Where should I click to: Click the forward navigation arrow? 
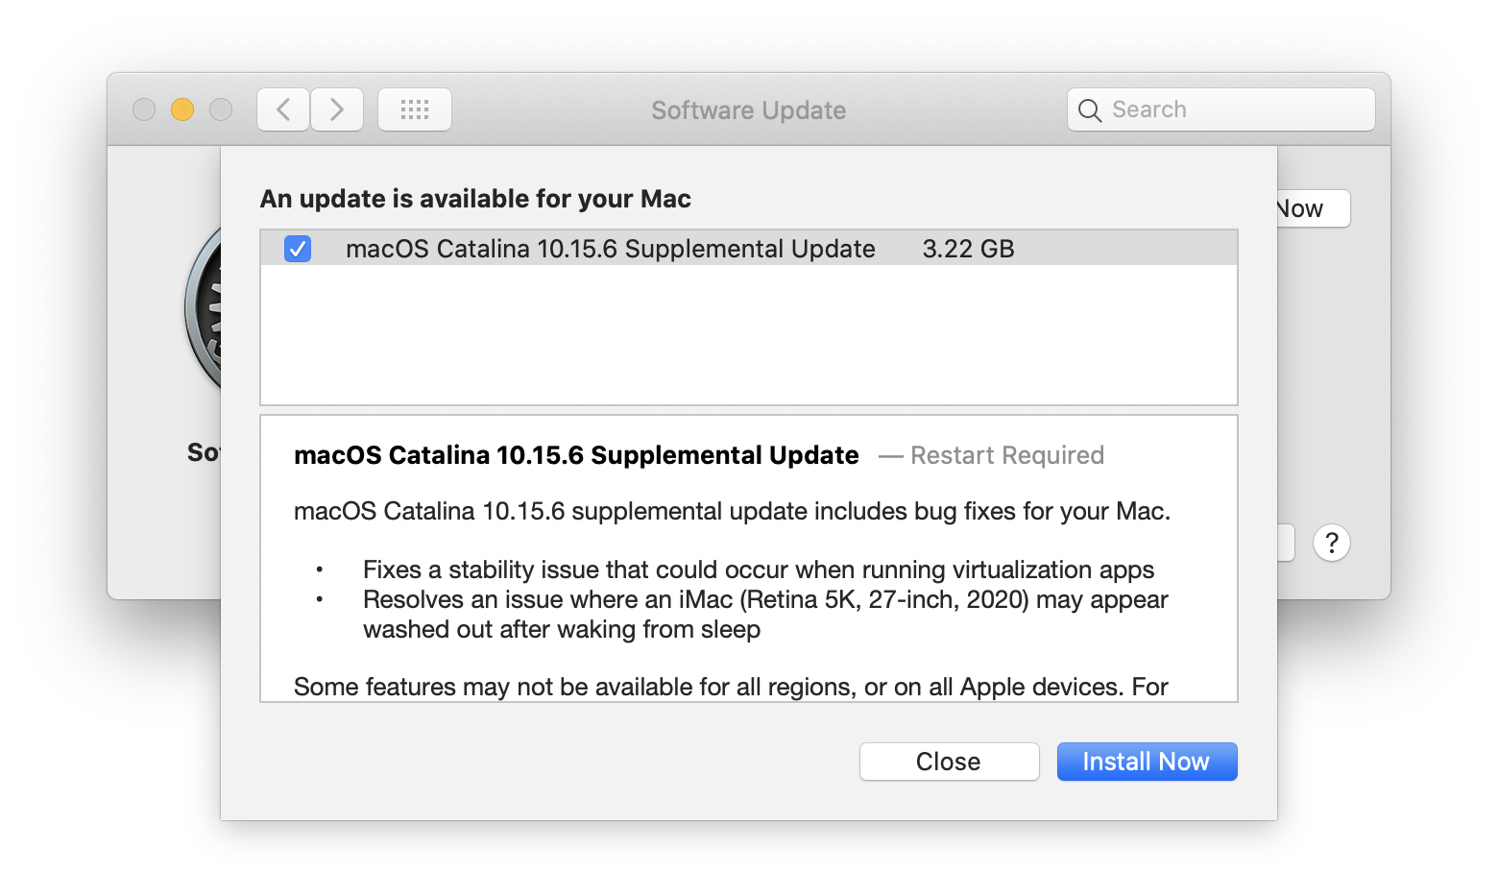click(337, 109)
